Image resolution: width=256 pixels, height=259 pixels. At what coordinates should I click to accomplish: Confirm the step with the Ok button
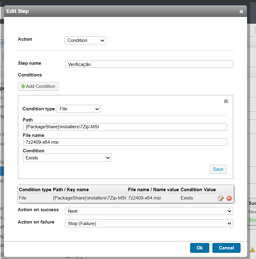click(x=200, y=248)
